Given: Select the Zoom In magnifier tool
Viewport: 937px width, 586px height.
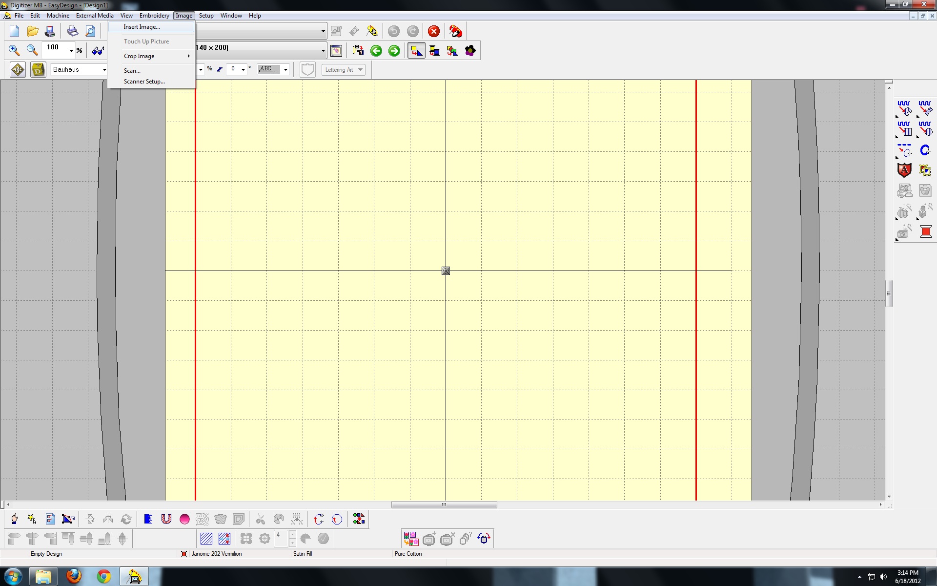Looking at the screenshot, I should pyautogui.click(x=14, y=50).
